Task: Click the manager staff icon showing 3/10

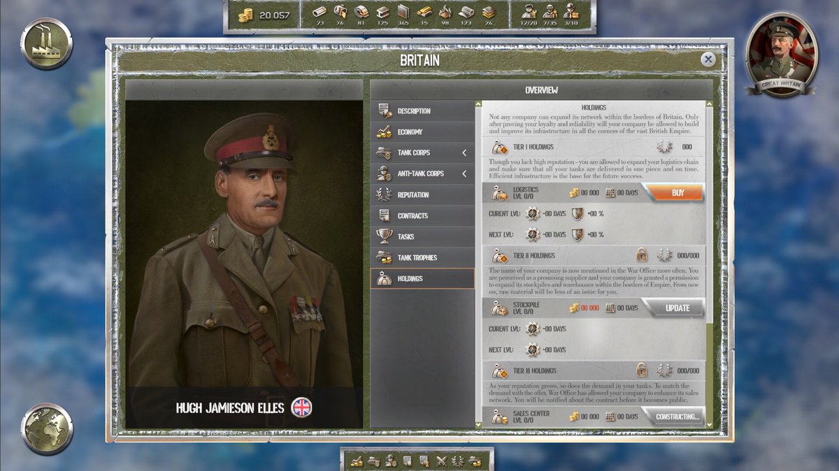Action: point(571,11)
